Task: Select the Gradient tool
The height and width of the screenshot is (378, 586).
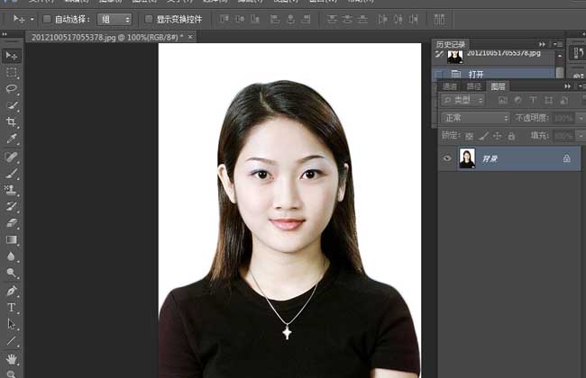Action: point(12,239)
